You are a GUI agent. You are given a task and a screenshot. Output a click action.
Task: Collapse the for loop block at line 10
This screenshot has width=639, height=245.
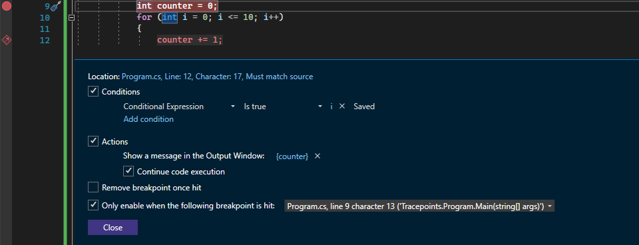(x=72, y=17)
